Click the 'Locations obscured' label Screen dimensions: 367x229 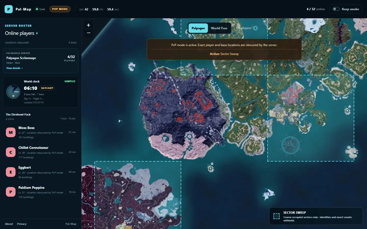coord(17,42)
